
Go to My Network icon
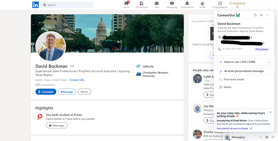coord(141,4)
